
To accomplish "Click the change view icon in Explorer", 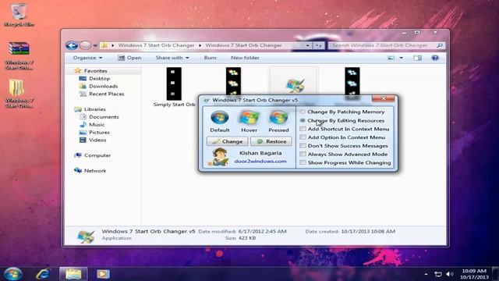I will click(x=391, y=58).
